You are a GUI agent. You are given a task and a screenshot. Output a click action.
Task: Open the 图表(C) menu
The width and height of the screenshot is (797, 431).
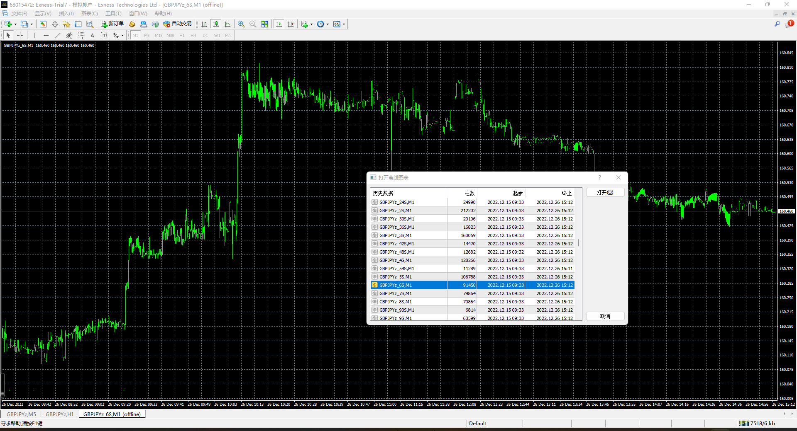point(89,14)
